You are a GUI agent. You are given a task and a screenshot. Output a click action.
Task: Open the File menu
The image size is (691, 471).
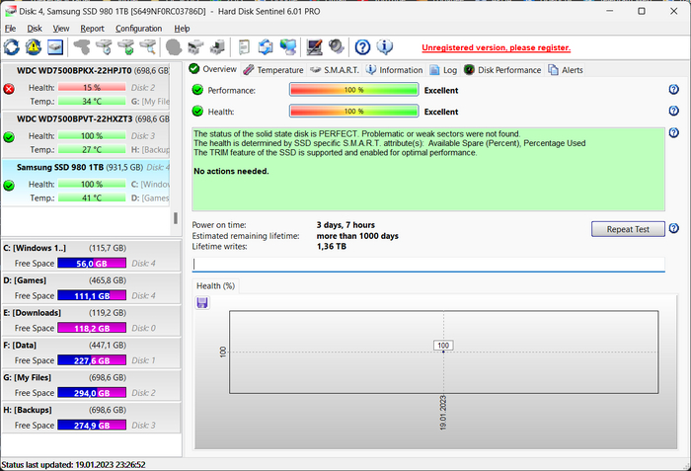coord(10,29)
